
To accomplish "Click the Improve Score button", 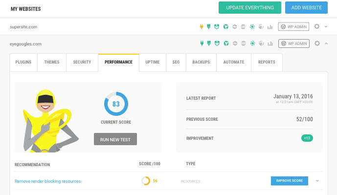I will click(289, 181).
